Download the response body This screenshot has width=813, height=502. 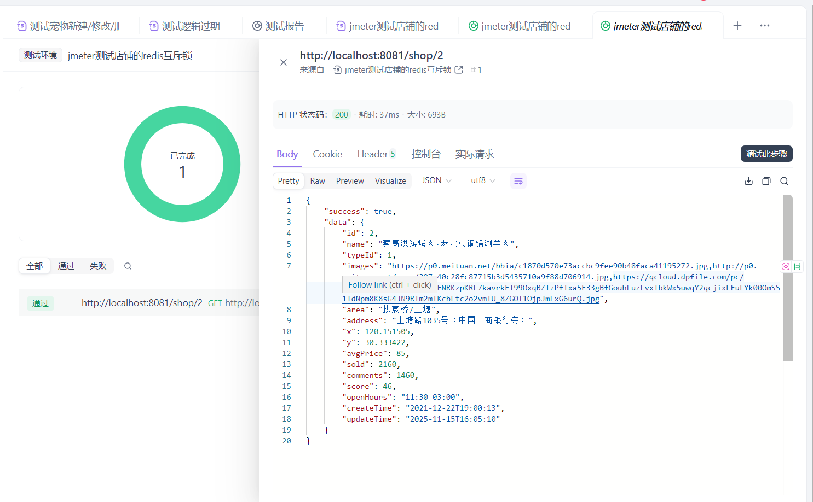(748, 181)
